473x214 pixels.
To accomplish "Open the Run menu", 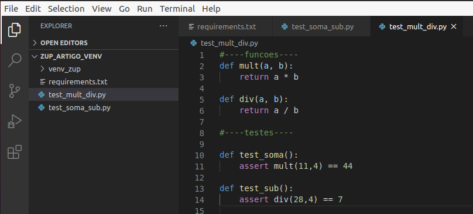I will tap(145, 9).
